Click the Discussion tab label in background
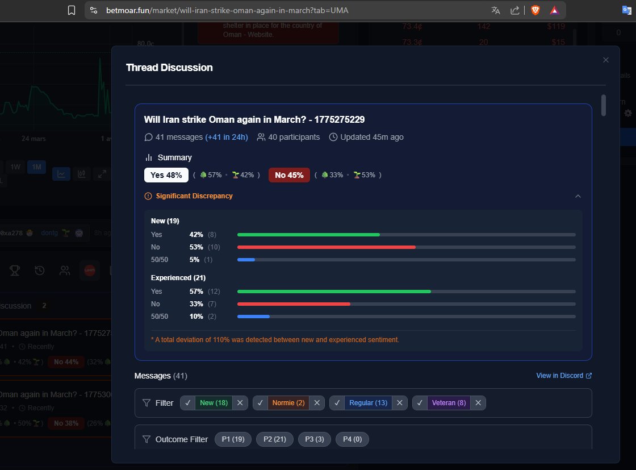This screenshot has height=470, width=636. click(15, 306)
